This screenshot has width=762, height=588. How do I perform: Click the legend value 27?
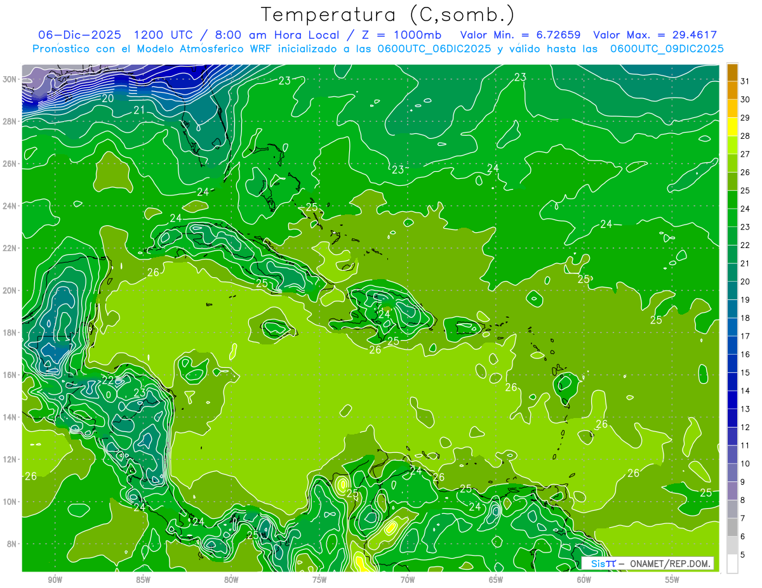[x=745, y=154]
